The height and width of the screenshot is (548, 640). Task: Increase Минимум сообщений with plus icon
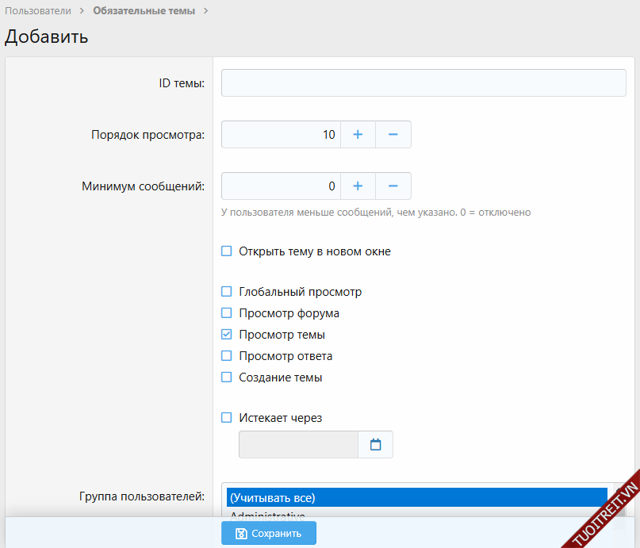tap(358, 186)
